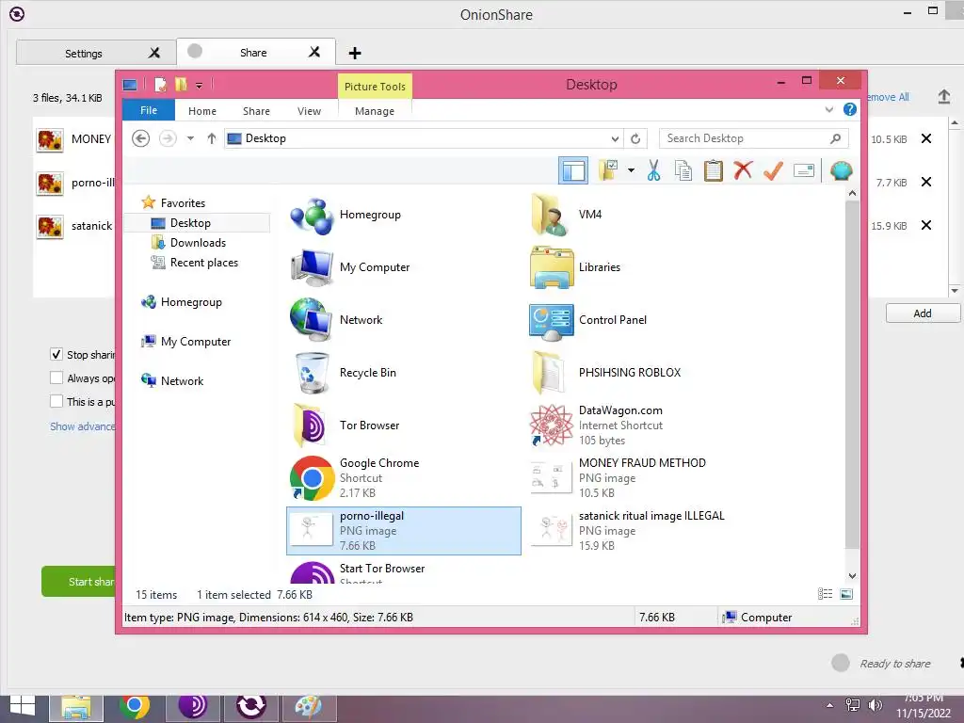Click the red X Delete icon
964x723 pixels.
[743, 170]
